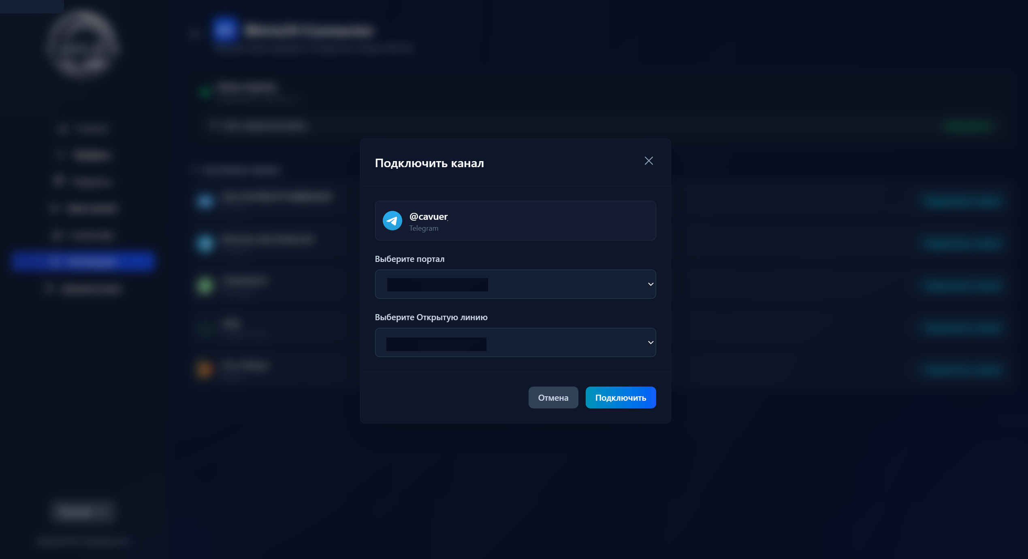Click the highlighted blue sidebar menu item

[x=83, y=261]
